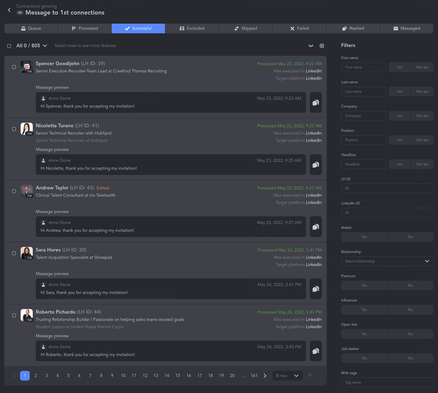Open the Excluded tab
This screenshot has height=393, width=438.
192,28
